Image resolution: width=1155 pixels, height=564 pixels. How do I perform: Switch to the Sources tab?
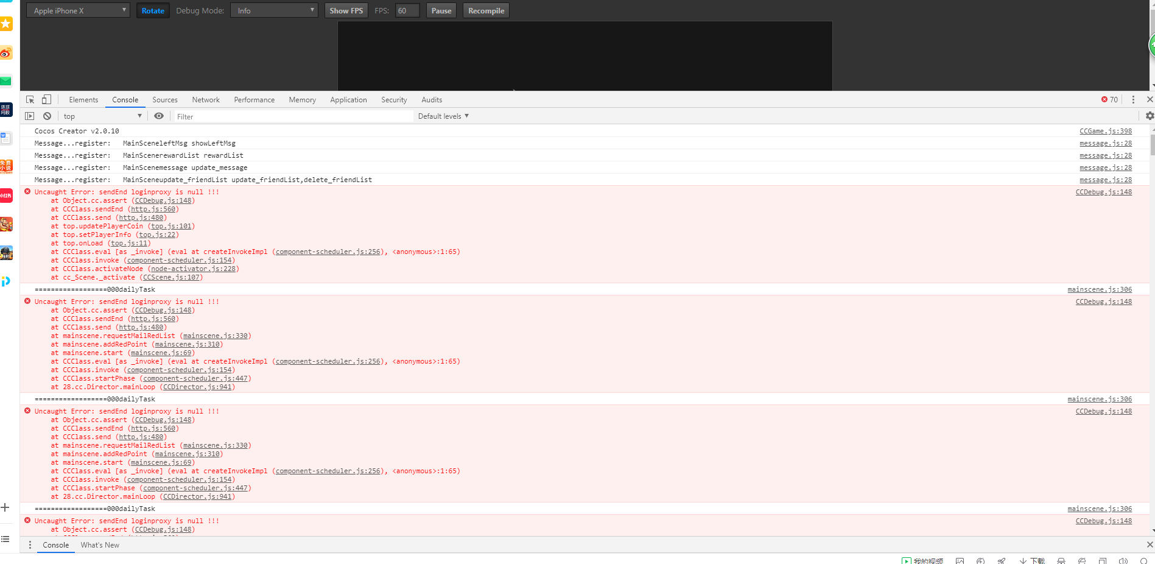(x=165, y=100)
